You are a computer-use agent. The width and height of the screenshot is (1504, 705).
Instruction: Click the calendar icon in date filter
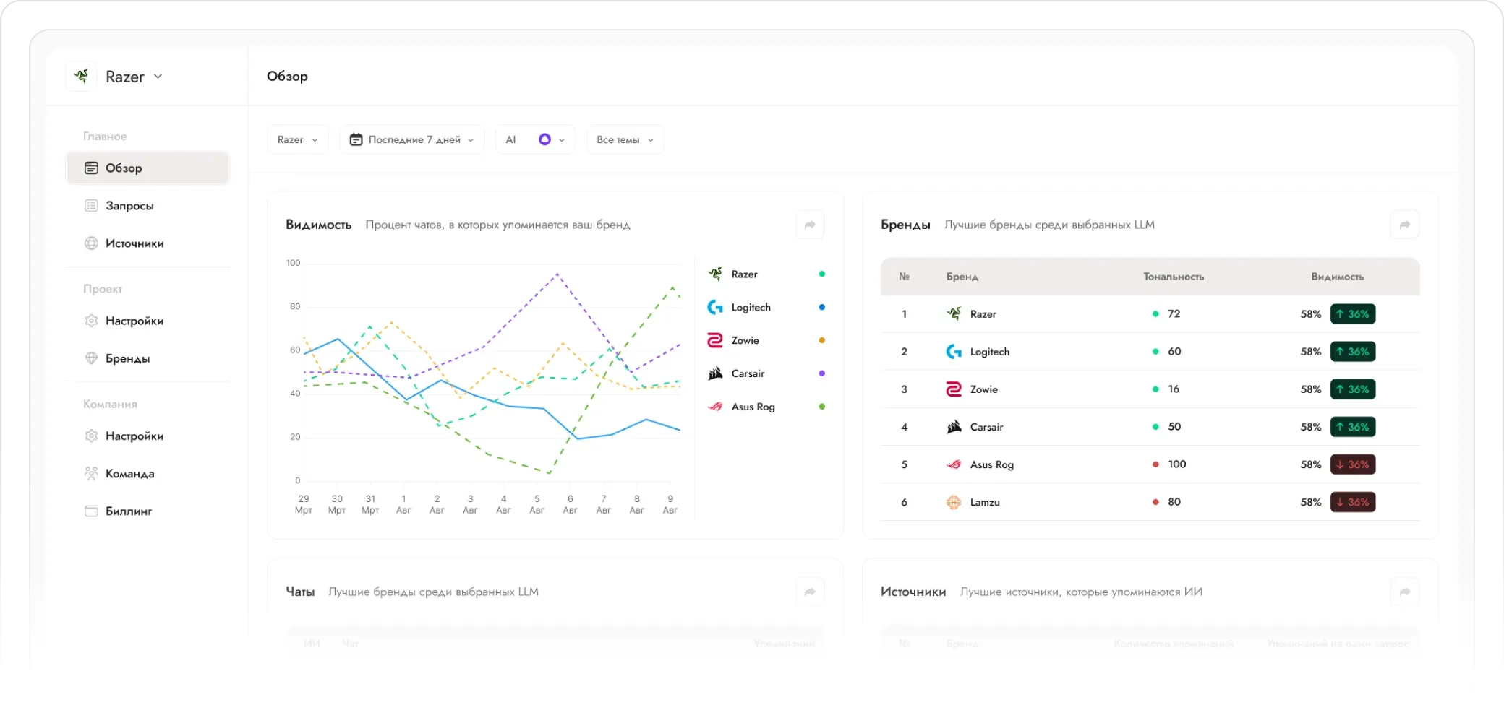pyautogui.click(x=356, y=139)
